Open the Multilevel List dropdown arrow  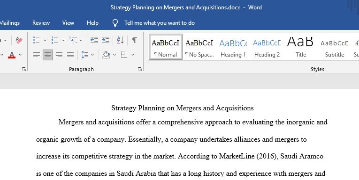(81, 40)
